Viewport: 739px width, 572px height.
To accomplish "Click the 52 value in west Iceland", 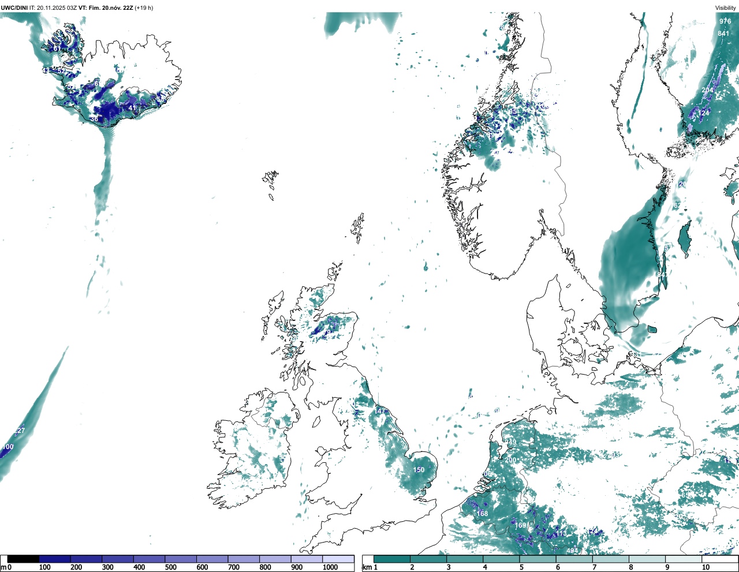I will (61, 72).
